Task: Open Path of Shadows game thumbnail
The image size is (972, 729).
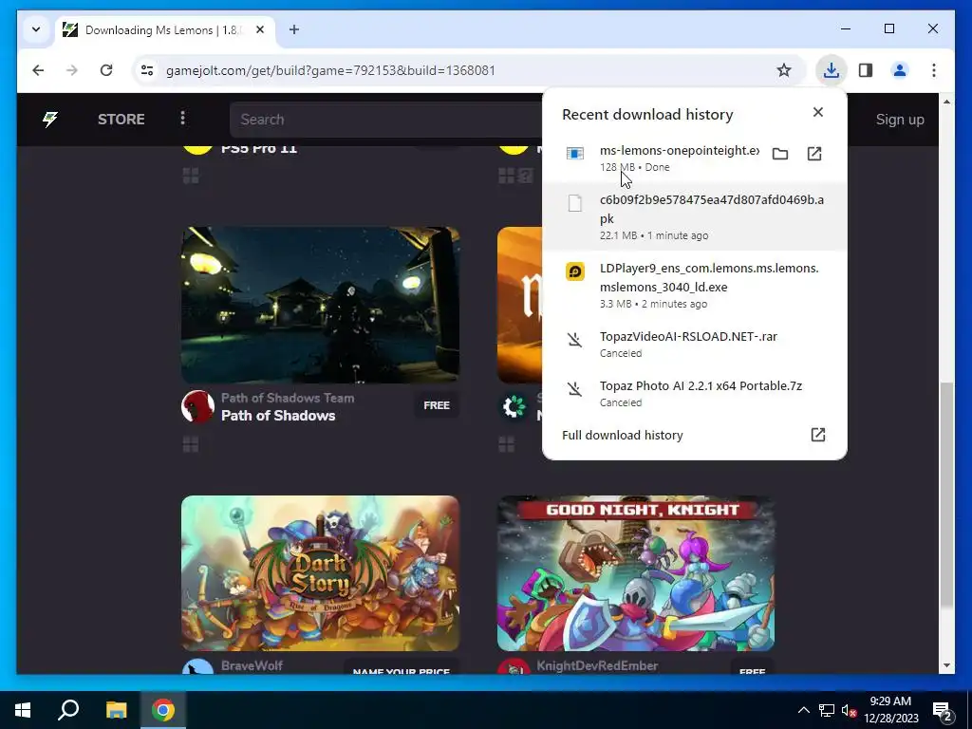Action: click(x=320, y=305)
